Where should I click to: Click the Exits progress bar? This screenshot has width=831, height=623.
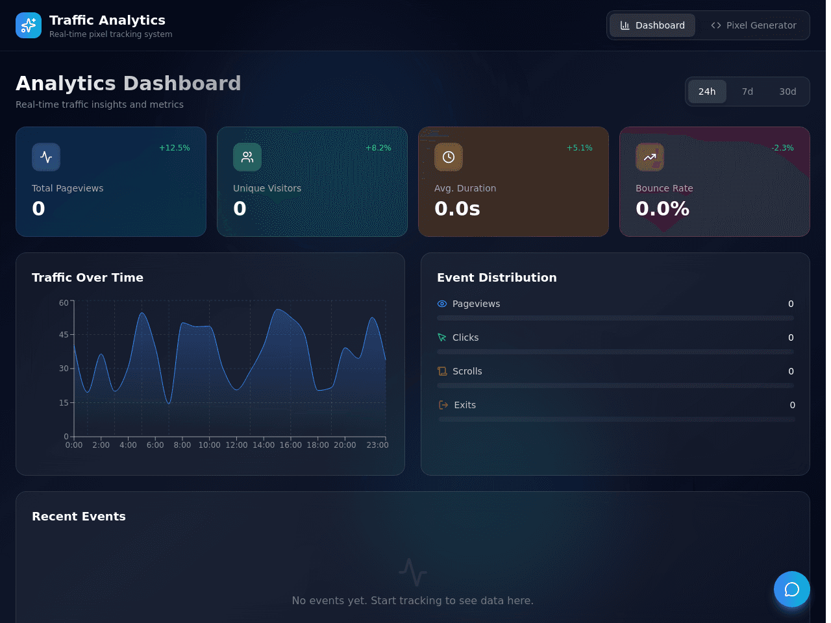pos(617,419)
